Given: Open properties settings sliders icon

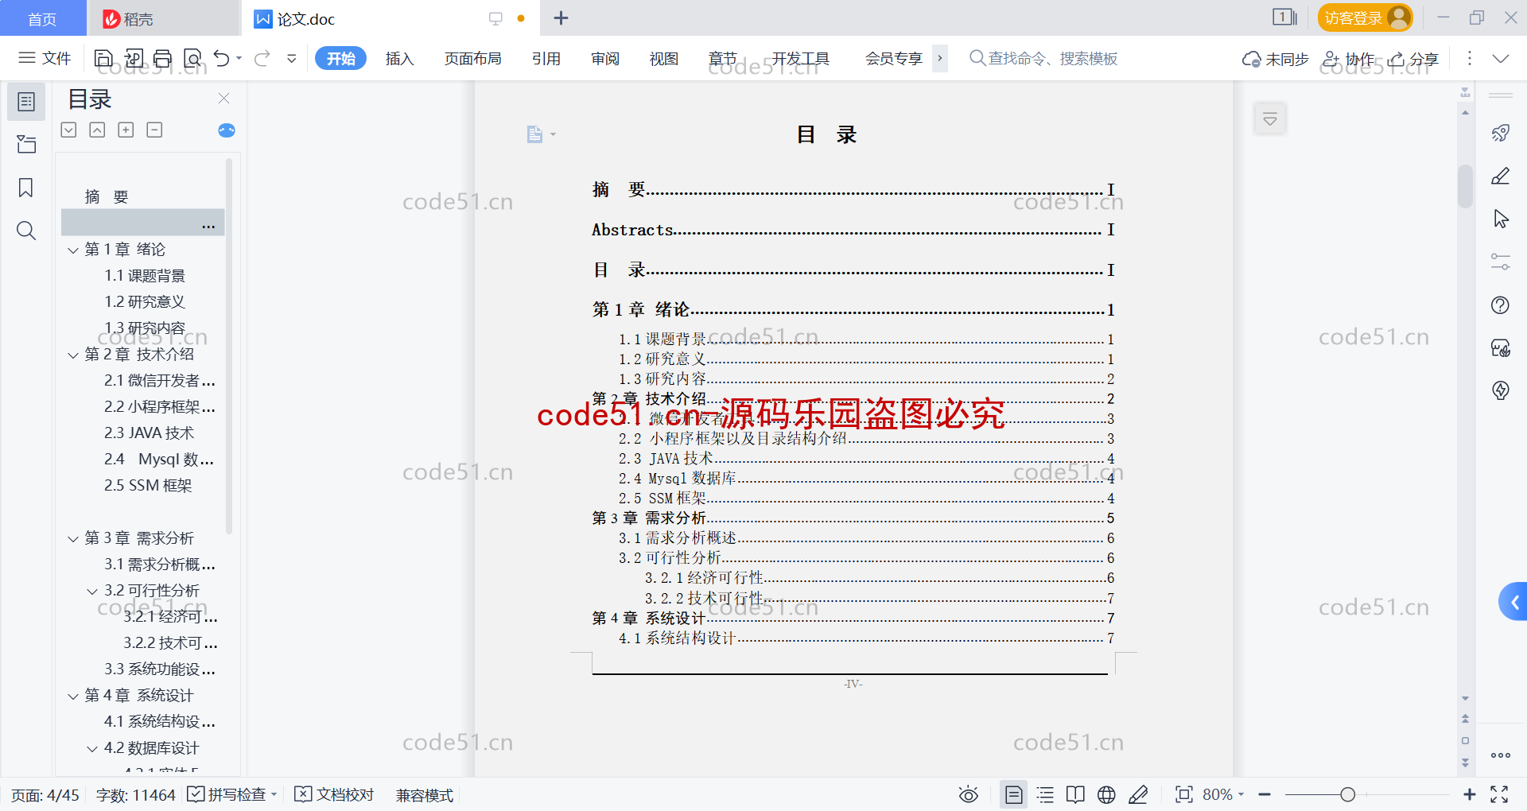Looking at the screenshot, I should [1500, 262].
